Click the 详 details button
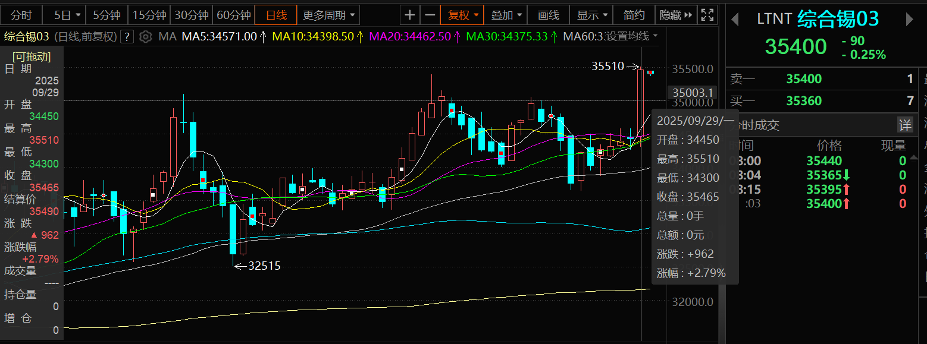927x344 pixels. click(904, 125)
